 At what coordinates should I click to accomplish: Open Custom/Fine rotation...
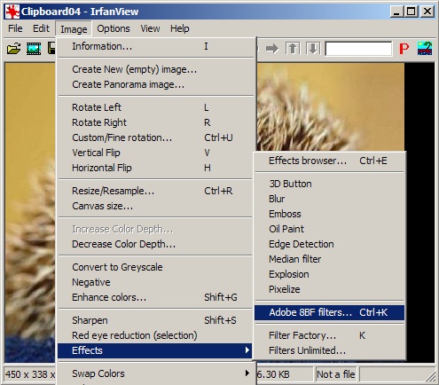(x=155, y=137)
